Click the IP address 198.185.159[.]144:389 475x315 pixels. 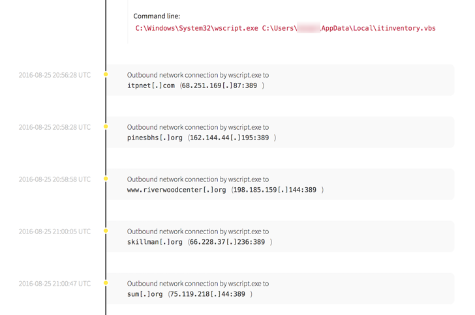[x=276, y=190]
